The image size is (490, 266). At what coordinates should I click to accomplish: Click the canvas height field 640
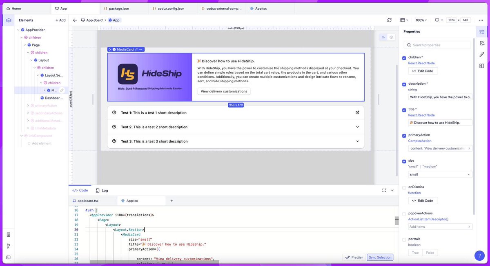[465, 20]
